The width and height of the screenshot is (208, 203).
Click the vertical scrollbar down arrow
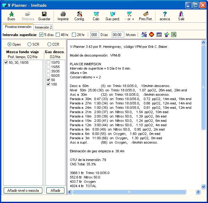click(203, 187)
